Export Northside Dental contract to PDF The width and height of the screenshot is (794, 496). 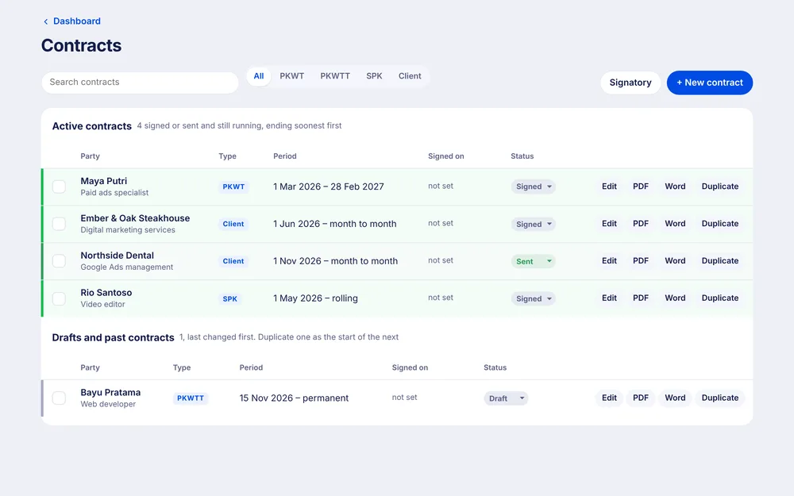click(x=641, y=260)
